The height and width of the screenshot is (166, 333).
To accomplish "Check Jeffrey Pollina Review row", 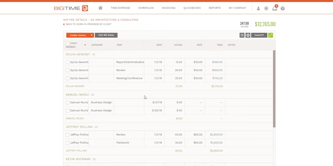I will [x=67, y=135].
